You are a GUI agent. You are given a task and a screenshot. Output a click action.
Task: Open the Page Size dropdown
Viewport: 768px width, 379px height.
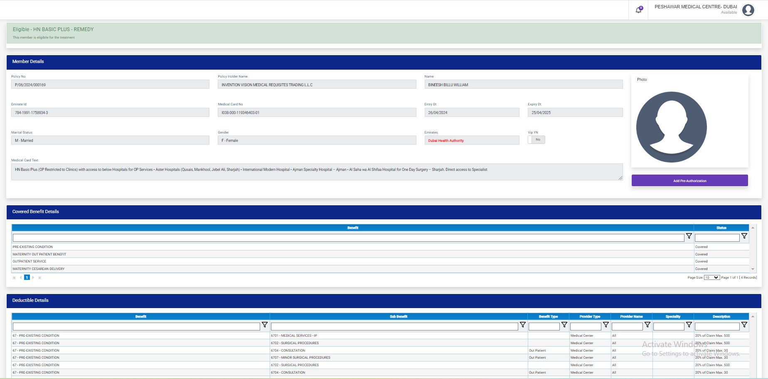[711, 277]
